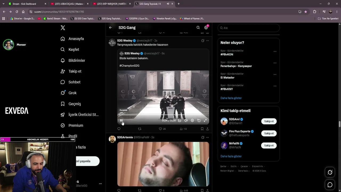Bookmark S2G Wesley's post
The image size is (341, 192).
click(x=202, y=129)
